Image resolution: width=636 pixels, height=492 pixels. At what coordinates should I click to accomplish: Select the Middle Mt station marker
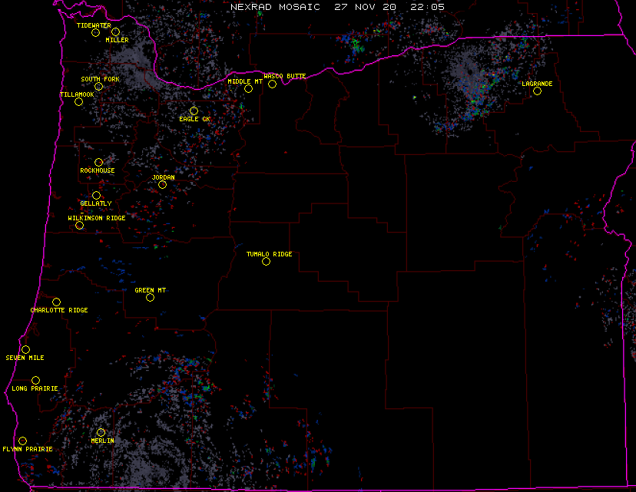pyautogui.click(x=249, y=89)
